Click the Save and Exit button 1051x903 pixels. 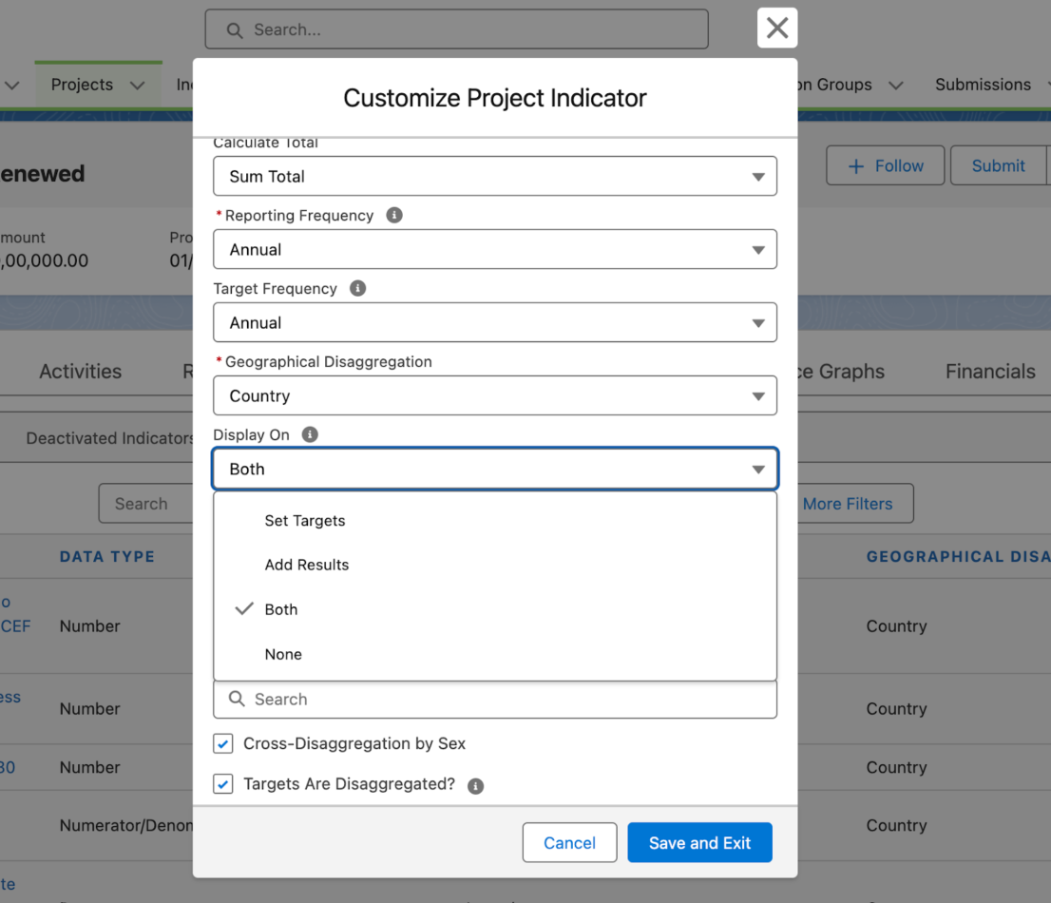[x=699, y=842]
